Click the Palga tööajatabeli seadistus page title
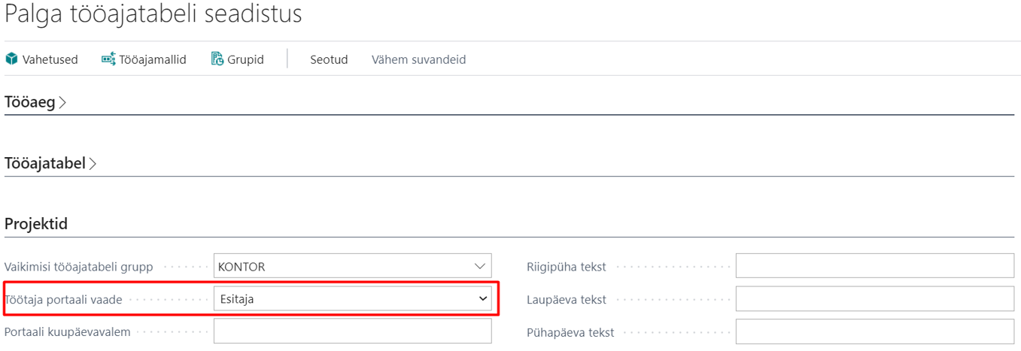Screen dimensions: 1021x351 tap(153, 14)
